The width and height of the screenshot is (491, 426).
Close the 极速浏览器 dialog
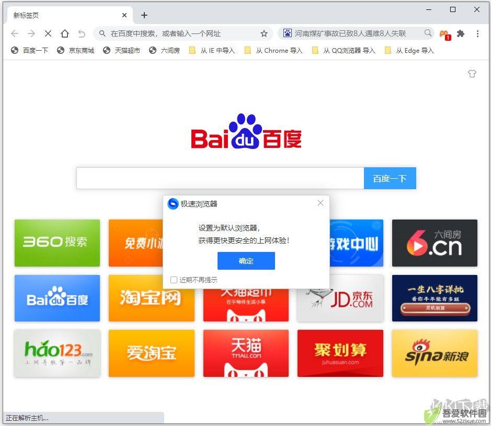point(321,203)
